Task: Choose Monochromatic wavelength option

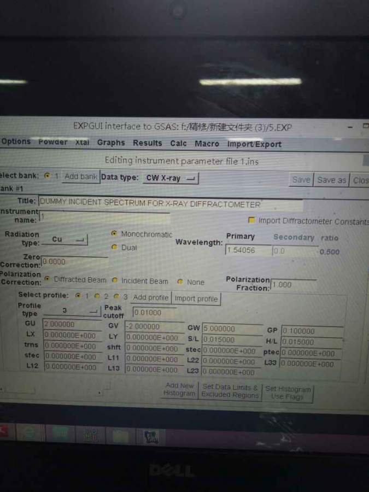Action: (x=114, y=233)
